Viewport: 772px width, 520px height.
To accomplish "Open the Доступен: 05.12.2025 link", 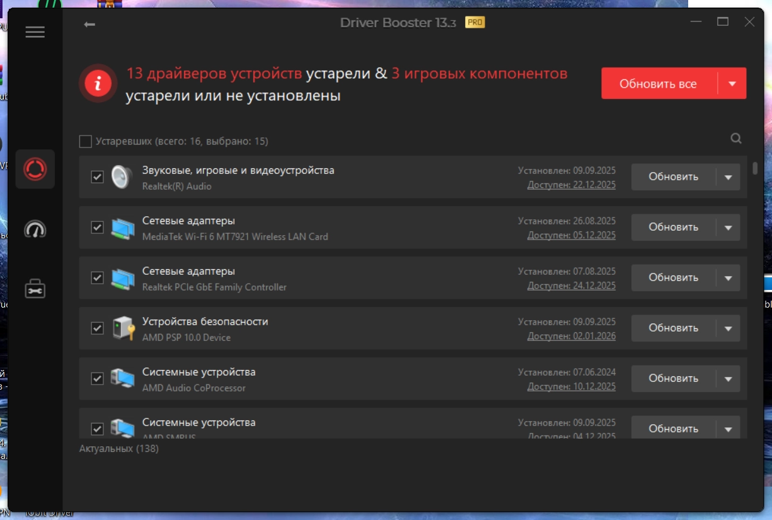I will pyautogui.click(x=572, y=235).
